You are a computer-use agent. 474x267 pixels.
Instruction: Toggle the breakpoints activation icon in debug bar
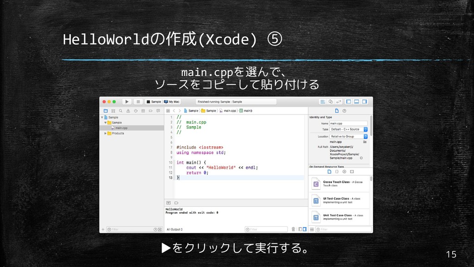tap(176, 203)
